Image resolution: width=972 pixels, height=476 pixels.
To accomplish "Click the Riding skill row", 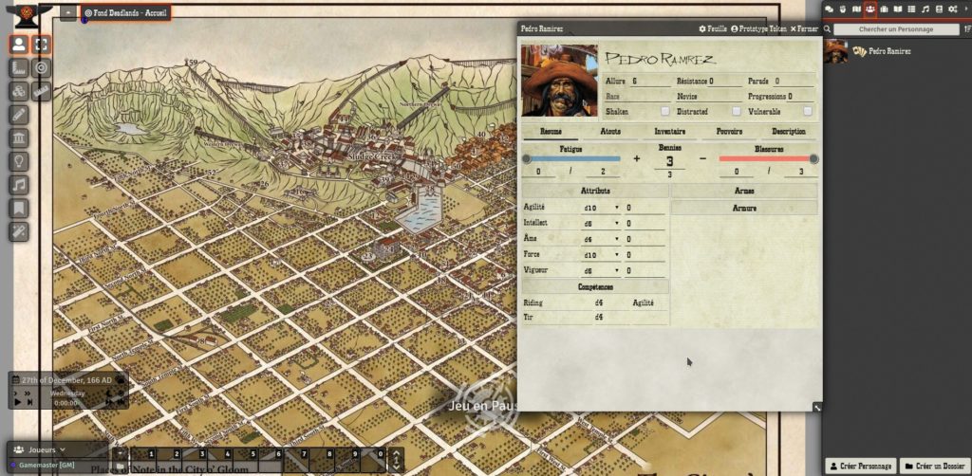I will click(596, 302).
